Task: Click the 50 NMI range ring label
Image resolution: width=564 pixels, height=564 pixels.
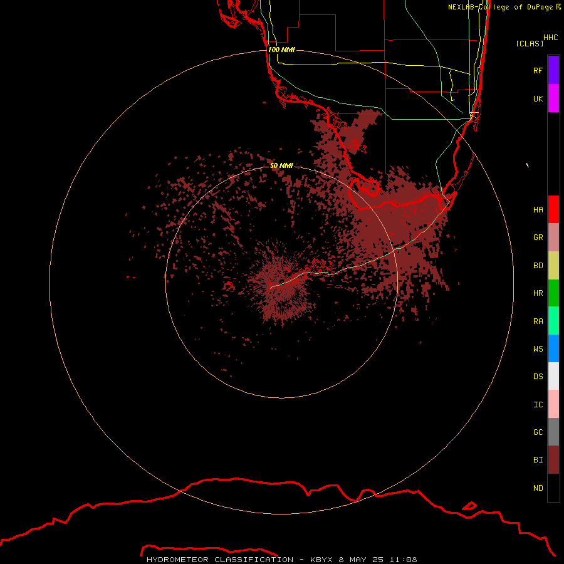Action: [281, 165]
